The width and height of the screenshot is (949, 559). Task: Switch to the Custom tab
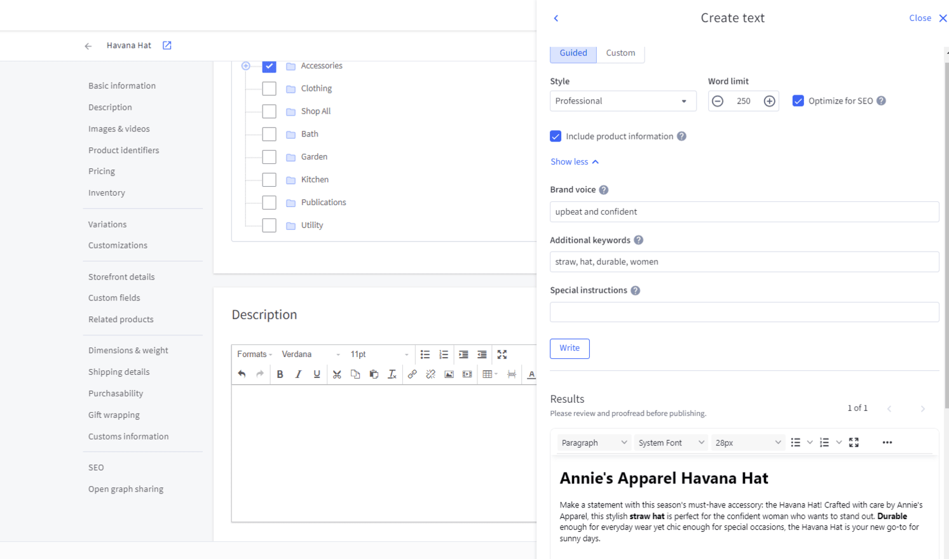[620, 53]
